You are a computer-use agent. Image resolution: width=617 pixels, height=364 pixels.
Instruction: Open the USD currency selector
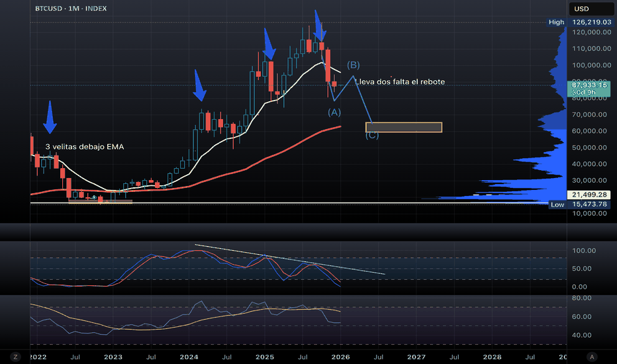click(x=582, y=9)
